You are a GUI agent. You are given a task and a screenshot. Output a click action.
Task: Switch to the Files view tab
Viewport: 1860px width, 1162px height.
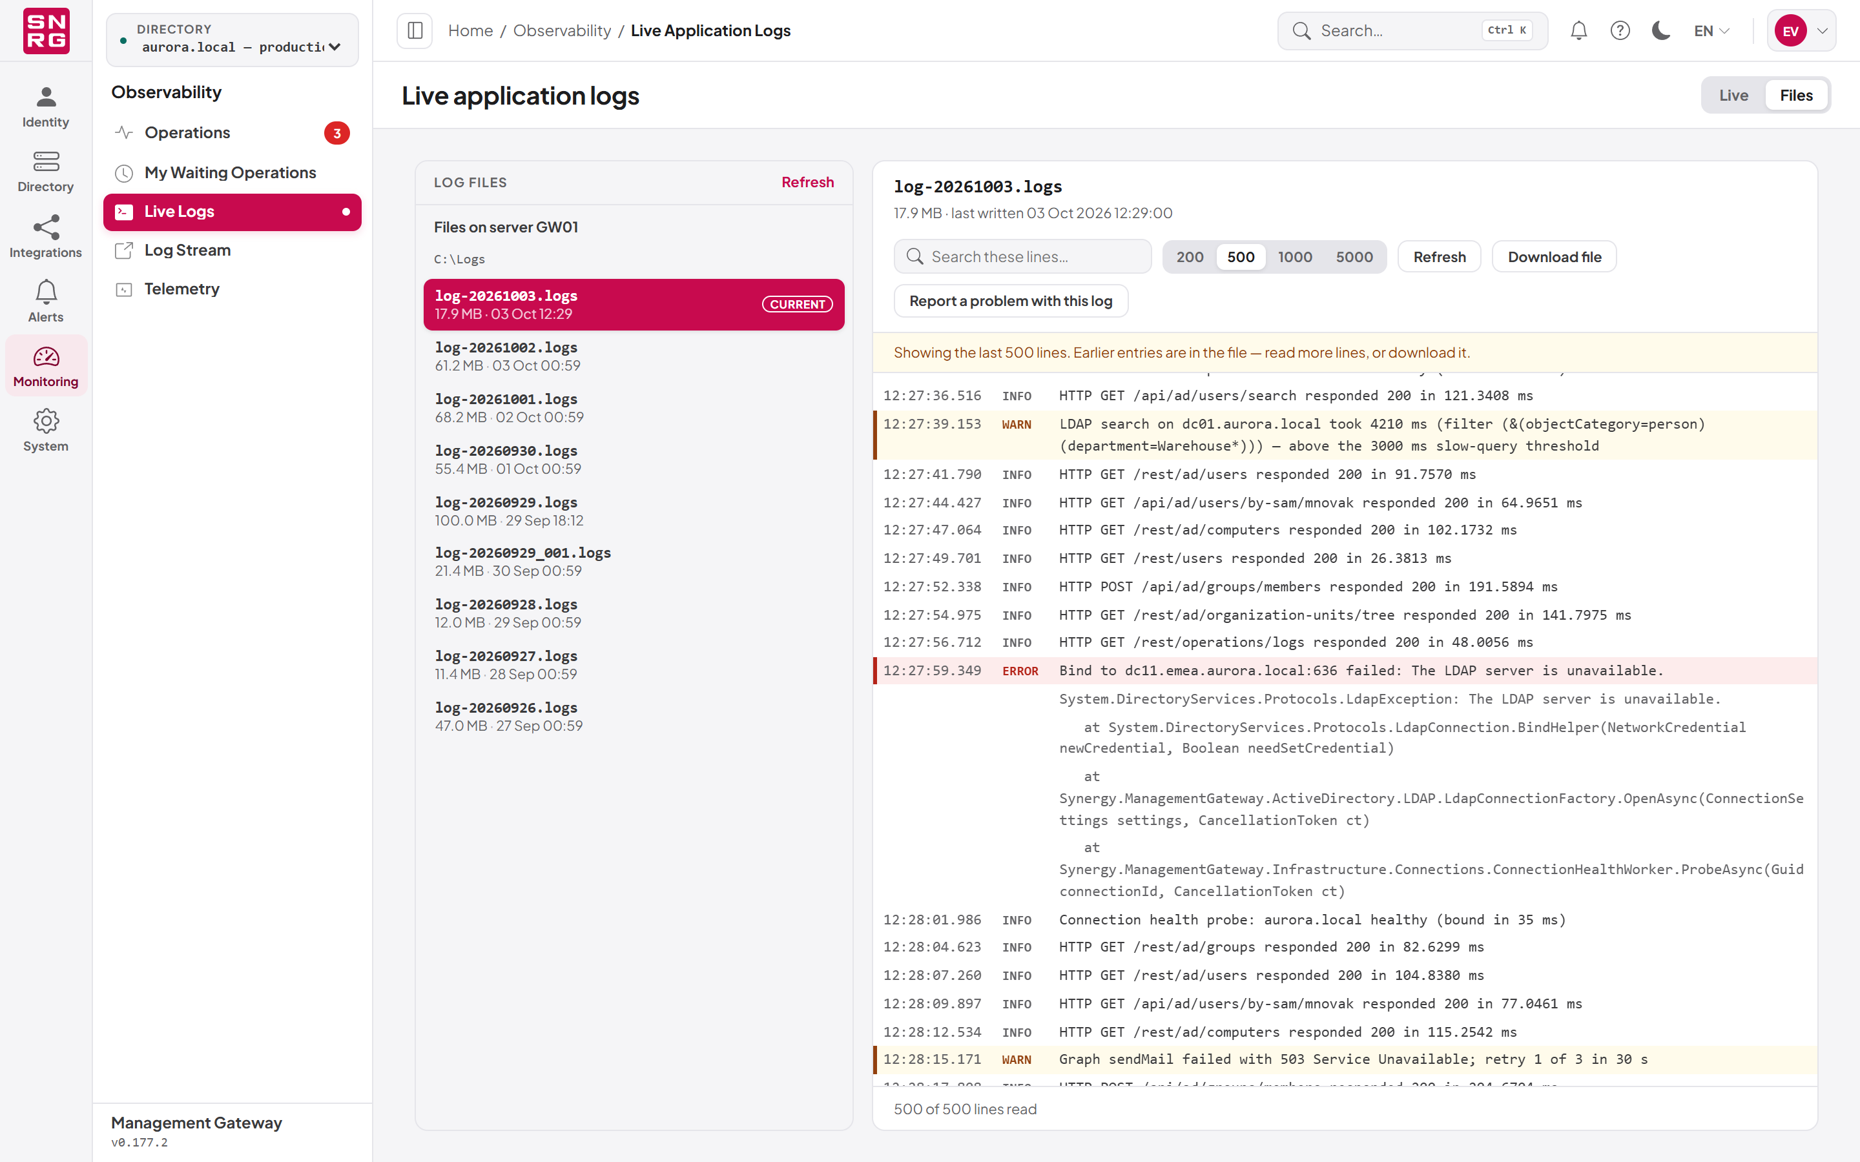point(1795,96)
